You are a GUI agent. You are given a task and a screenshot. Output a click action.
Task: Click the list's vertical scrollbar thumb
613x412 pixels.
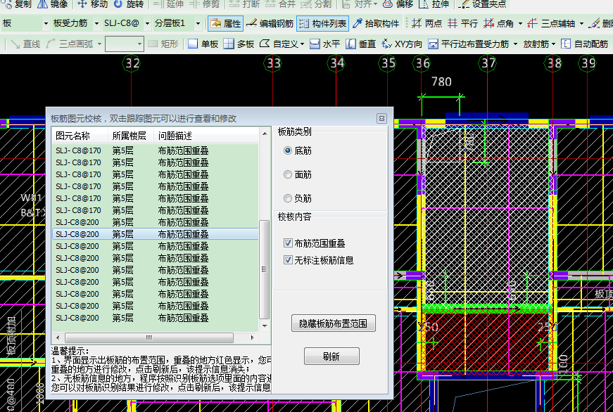(265, 269)
